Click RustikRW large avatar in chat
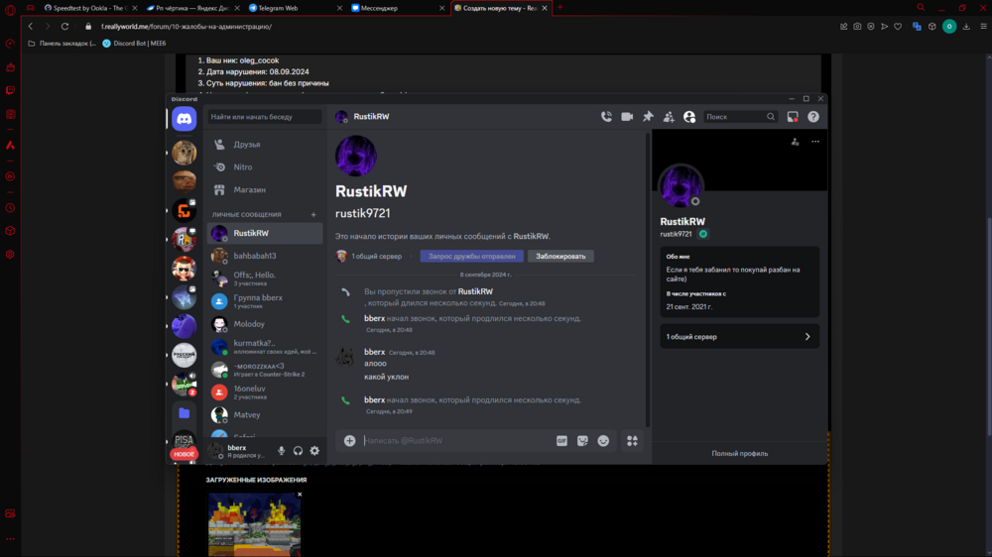The width and height of the screenshot is (992, 557). click(355, 156)
